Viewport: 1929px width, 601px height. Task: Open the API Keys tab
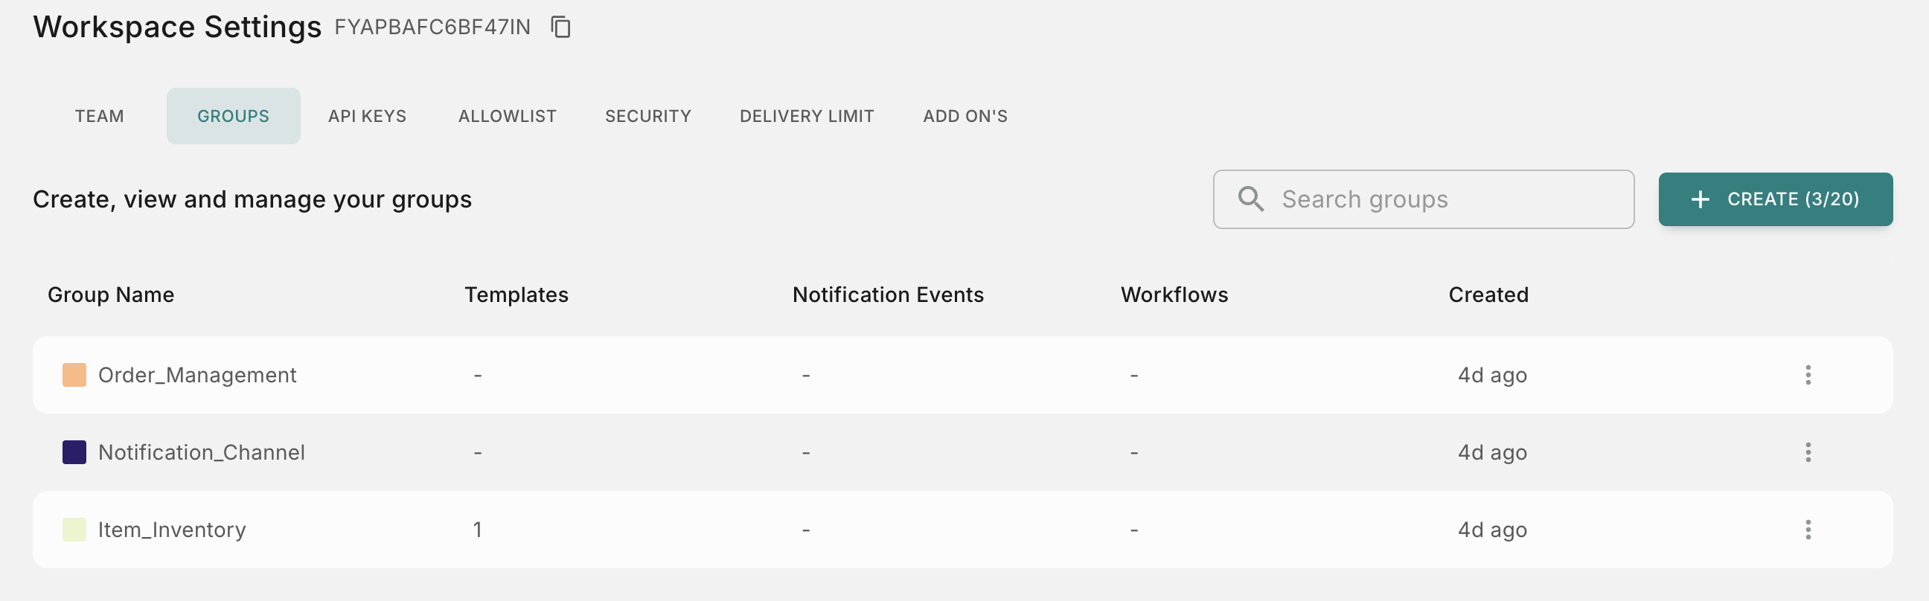[x=367, y=116]
